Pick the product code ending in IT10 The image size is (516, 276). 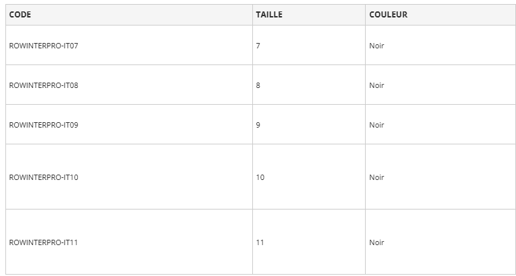(x=44, y=177)
